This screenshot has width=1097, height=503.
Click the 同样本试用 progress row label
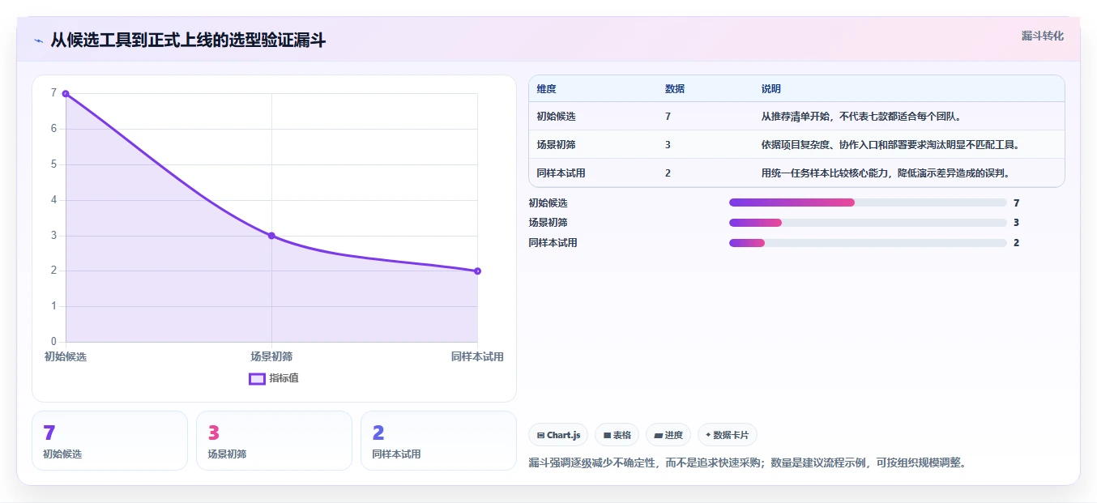pos(553,243)
